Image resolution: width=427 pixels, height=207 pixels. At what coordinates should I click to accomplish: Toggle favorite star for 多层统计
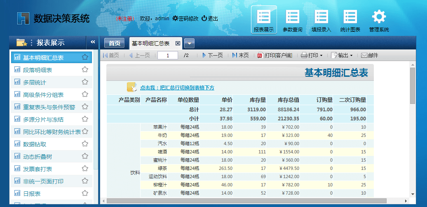point(85,82)
